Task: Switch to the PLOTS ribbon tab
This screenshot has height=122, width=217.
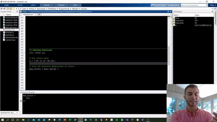Action: tap(20, 5)
